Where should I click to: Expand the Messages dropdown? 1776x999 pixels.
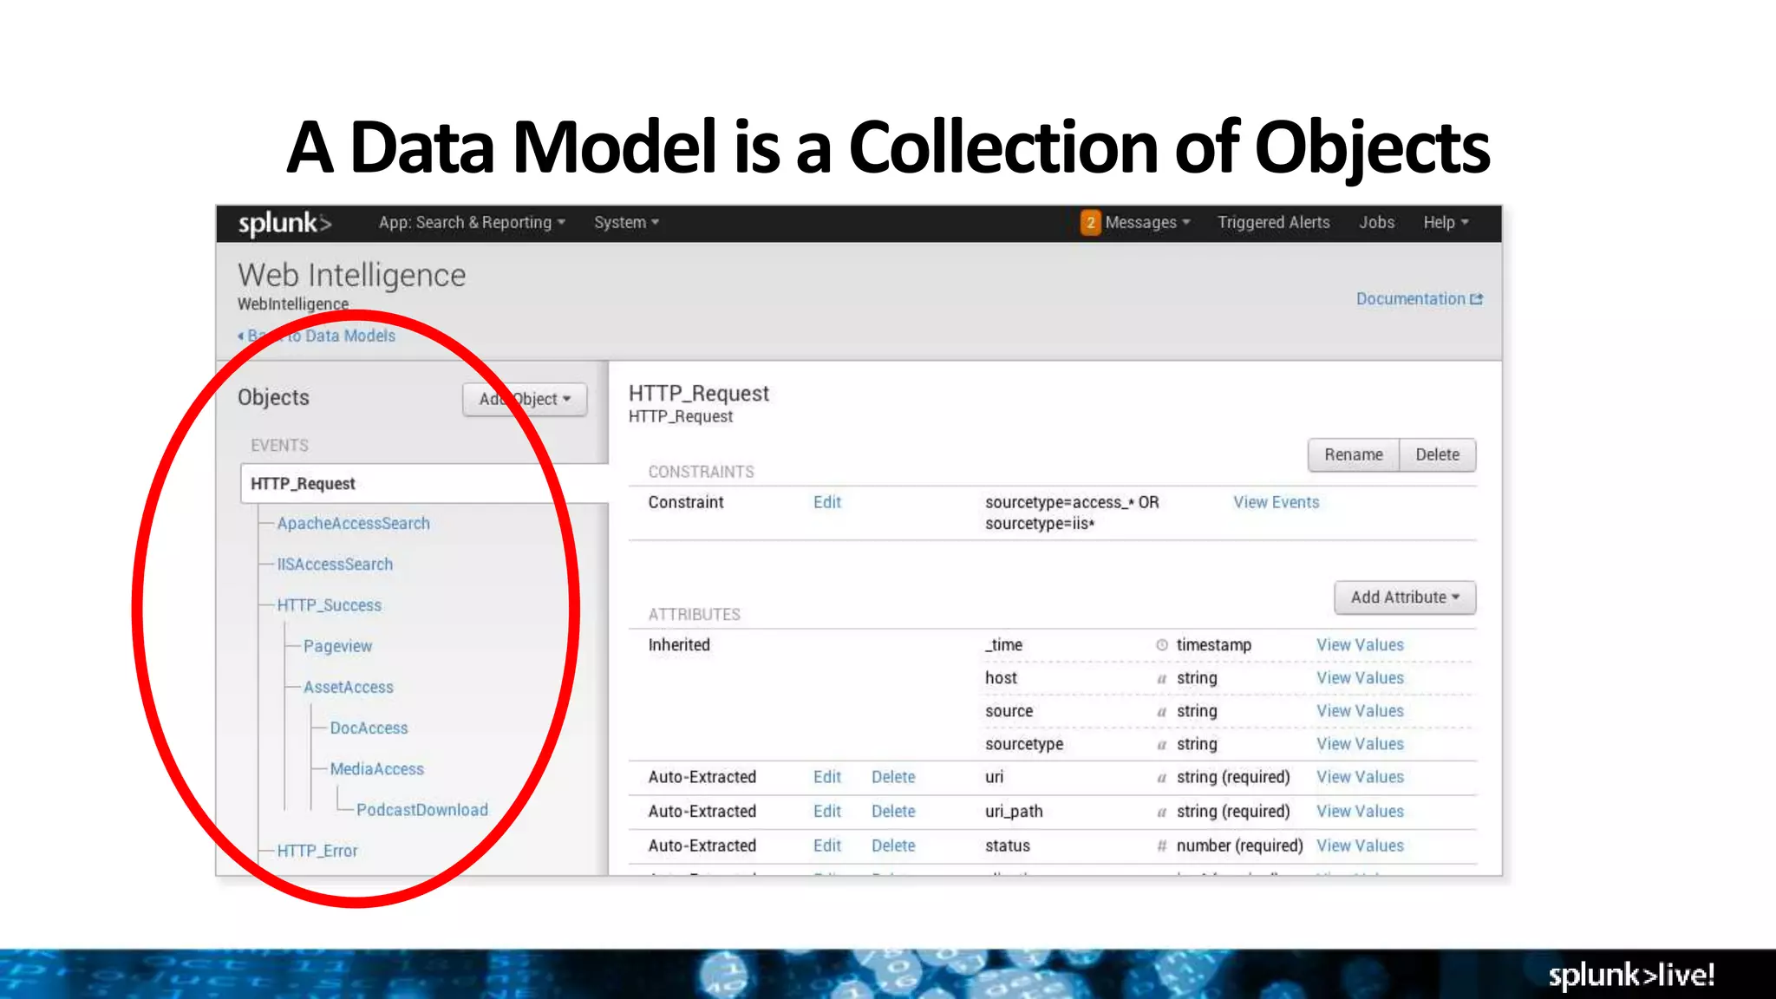(x=1147, y=223)
